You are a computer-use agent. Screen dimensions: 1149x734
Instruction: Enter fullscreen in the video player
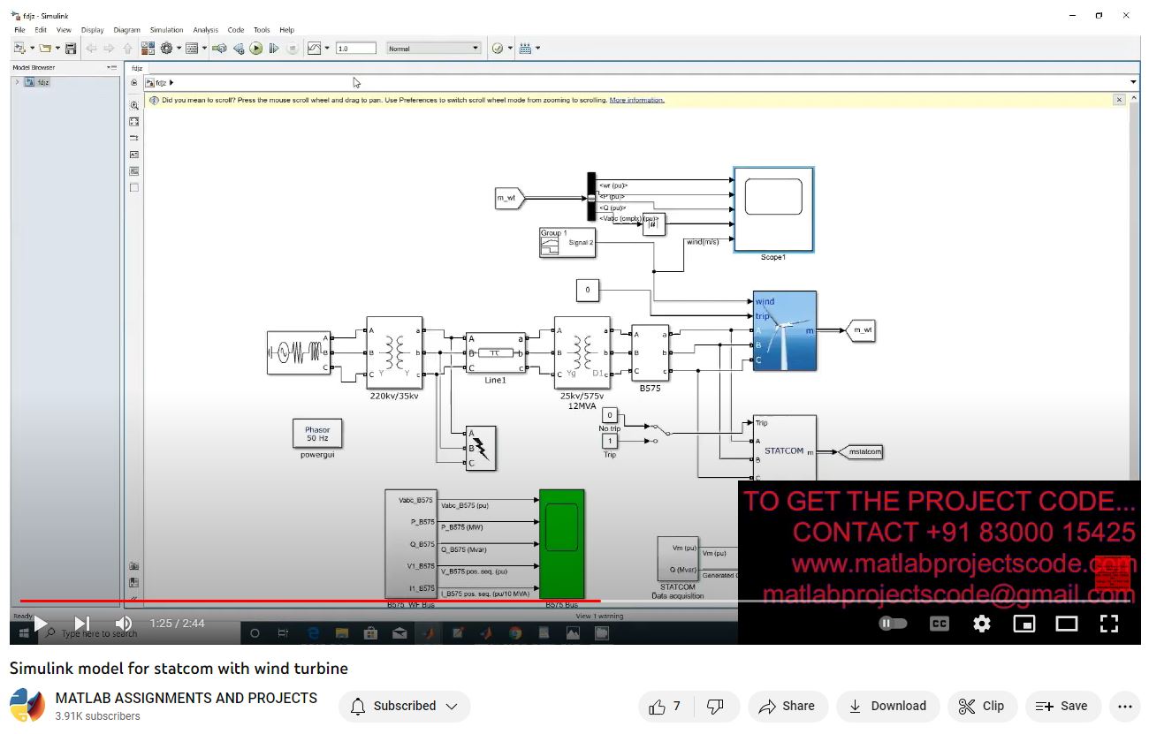pyautogui.click(x=1109, y=624)
